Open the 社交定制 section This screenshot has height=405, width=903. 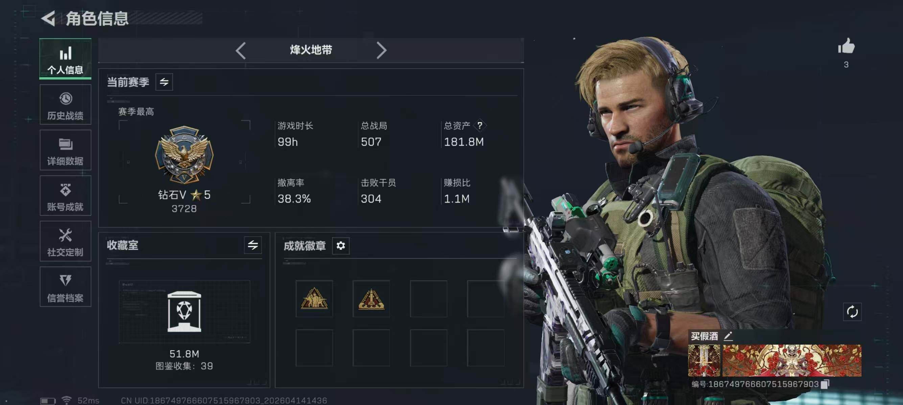(65, 241)
